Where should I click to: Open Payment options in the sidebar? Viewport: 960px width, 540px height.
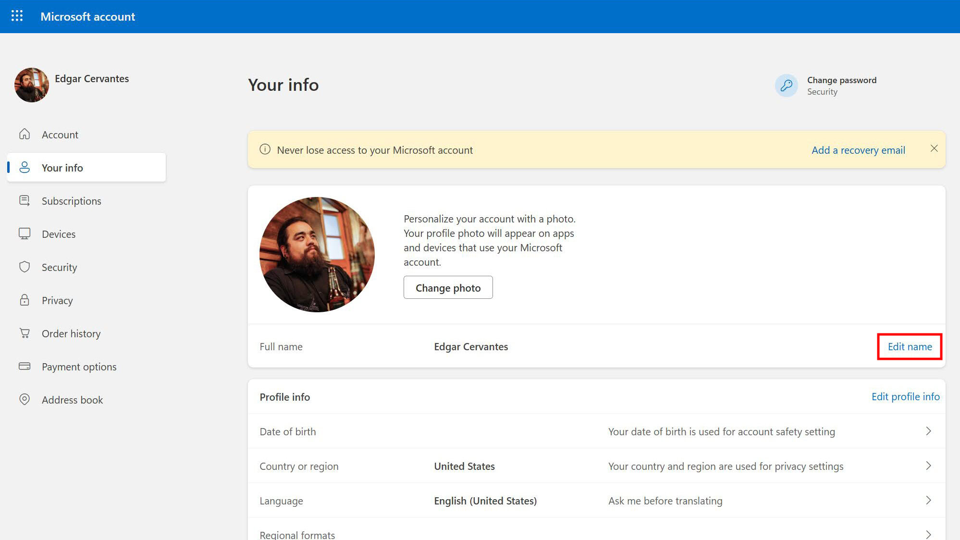click(79, 367)
